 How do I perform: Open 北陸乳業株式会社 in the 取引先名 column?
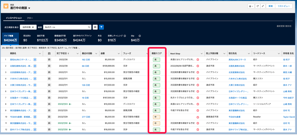pyautogui.click(x=237, y=66)
